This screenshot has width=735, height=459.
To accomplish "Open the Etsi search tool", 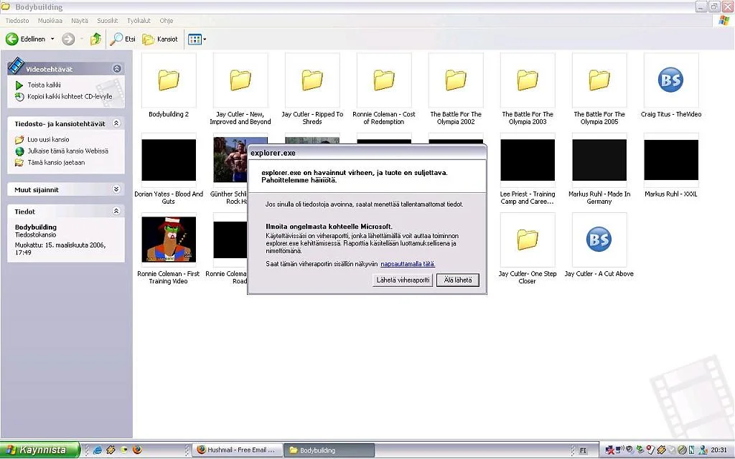I will click(123, 39).
